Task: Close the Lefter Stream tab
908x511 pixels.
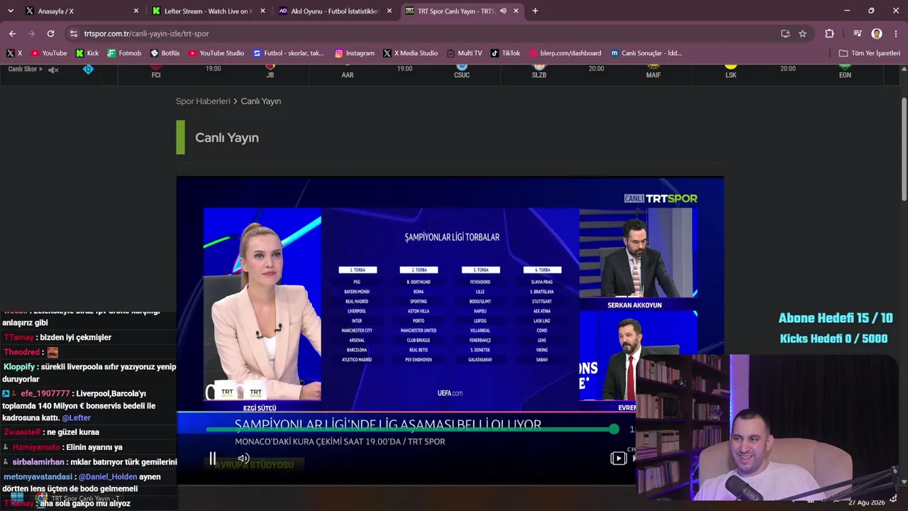Action: [262, 11]
